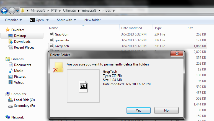Open the recent locations dropdown arrow
Image resolution: width=214 pixels, height=121 pixels.
pos(17,11)
